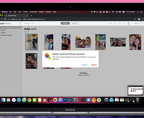The image size is (144, 118).
Task: Open Finder from the dock
Action: pos(3,100)
